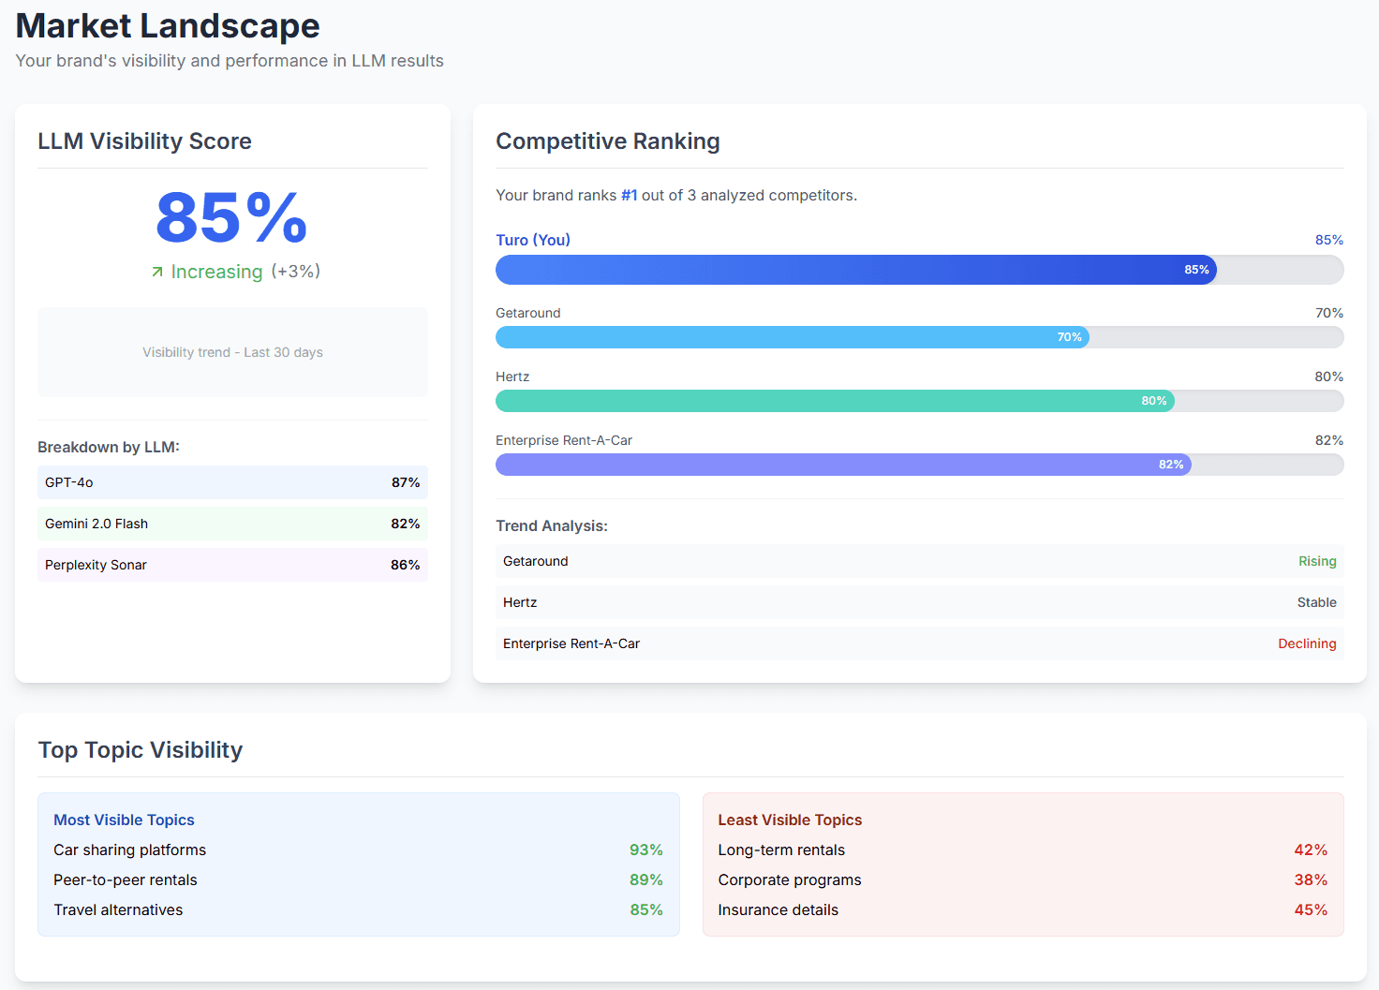Click the Enterprise Rent-A-Car progress bar
The height and width of the screenshot is (990, 1379).
pos(843,465)
